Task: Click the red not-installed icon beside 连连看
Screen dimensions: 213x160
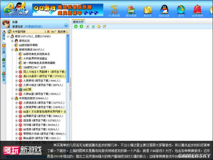Action: [x=20, y=121]
